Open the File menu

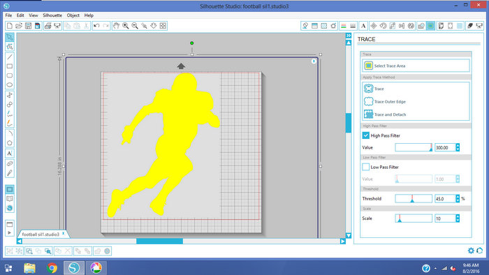8,15
